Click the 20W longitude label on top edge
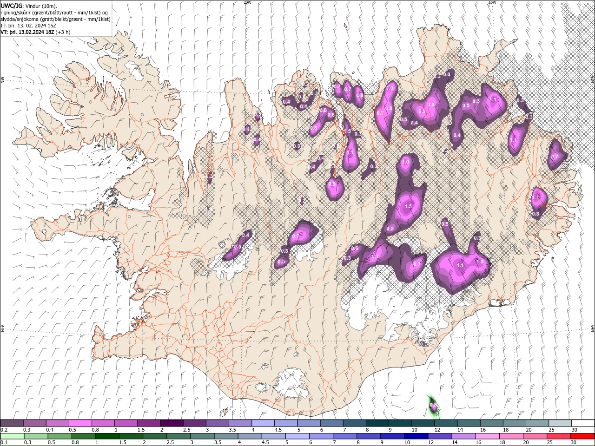Screen dimensions: 595x446 point(247,2)
